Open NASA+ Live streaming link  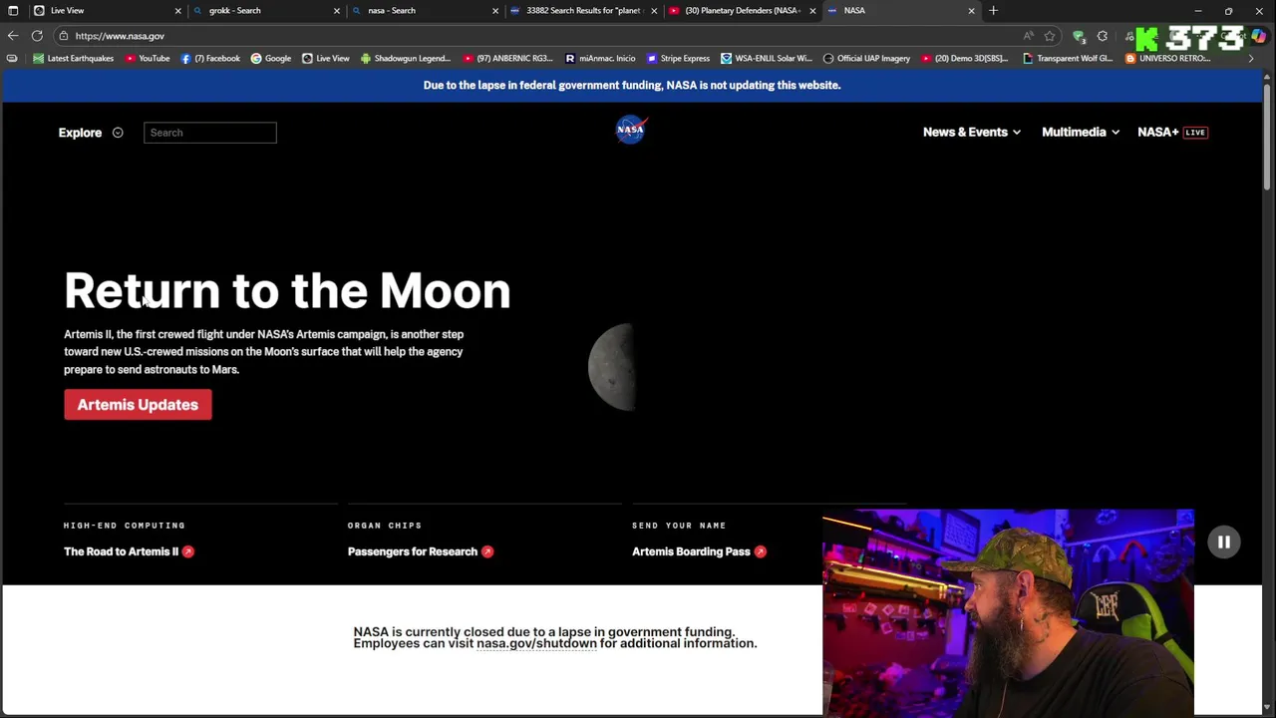[x=1172, y=132]
